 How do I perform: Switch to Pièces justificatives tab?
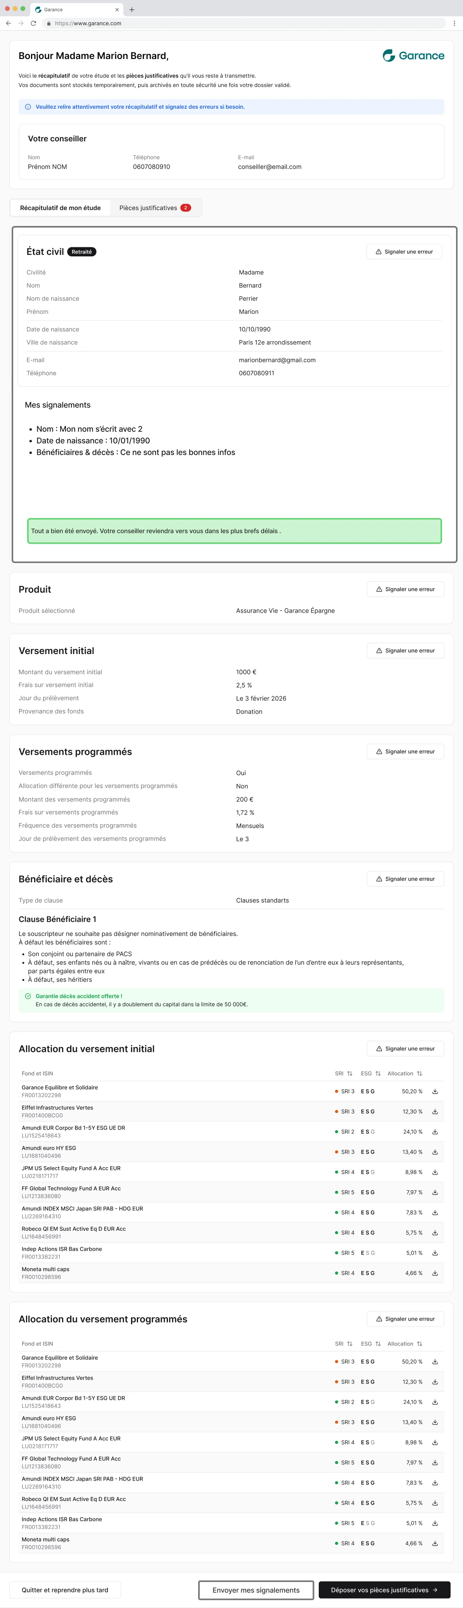click(x=155, y=208)
